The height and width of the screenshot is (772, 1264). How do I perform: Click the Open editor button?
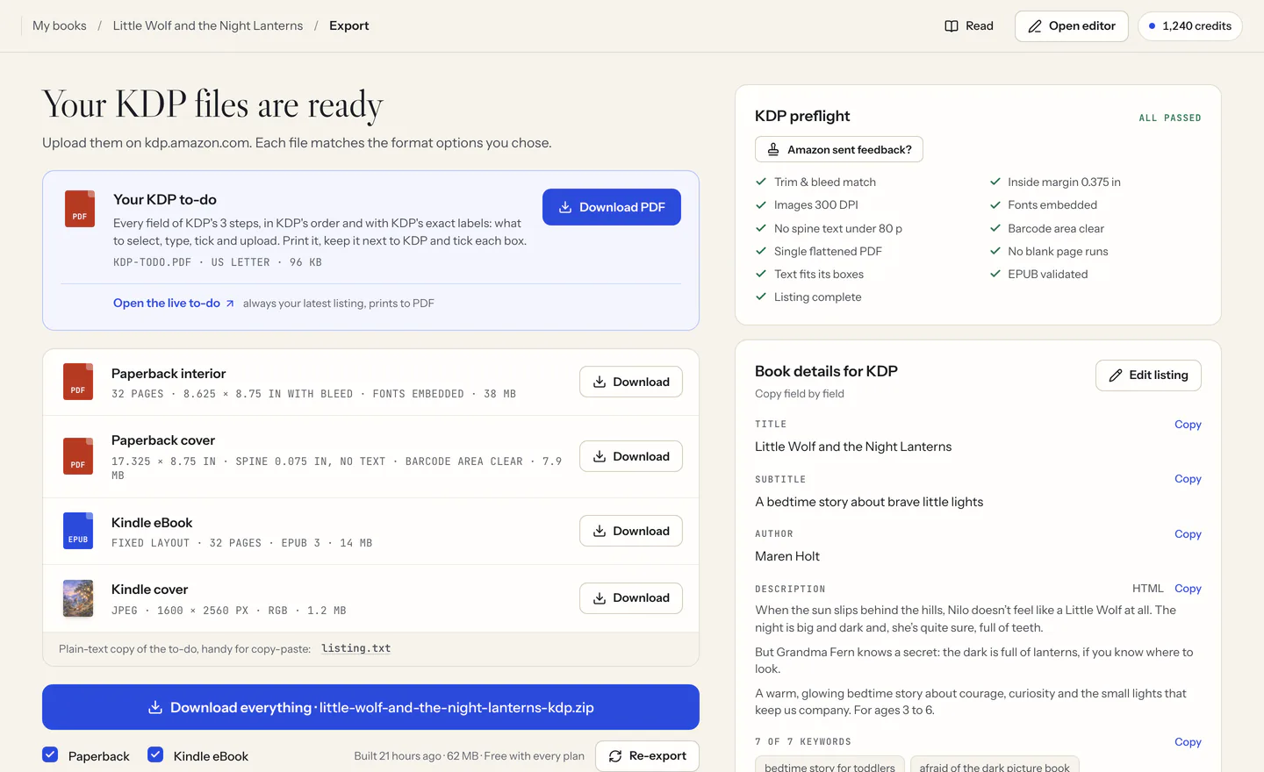point(1072,26)
